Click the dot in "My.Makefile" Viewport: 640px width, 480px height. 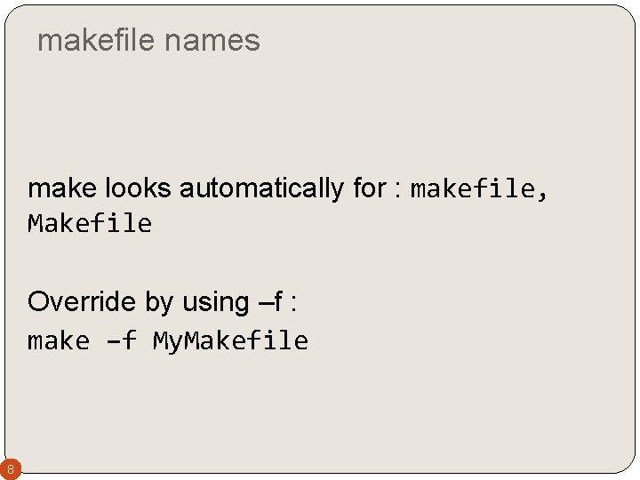point(185,347)
